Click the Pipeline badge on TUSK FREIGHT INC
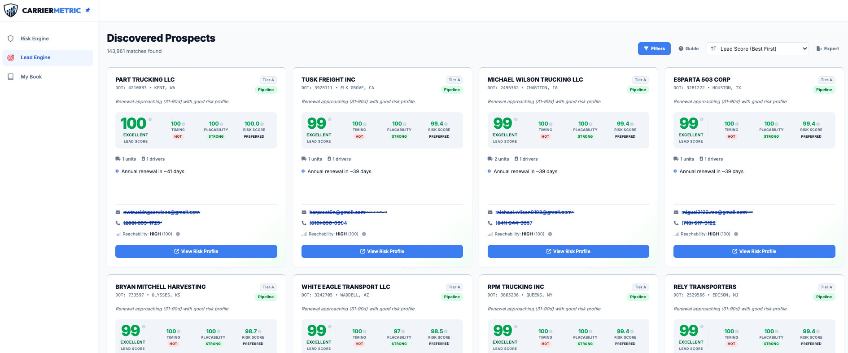Screen dimensions: 848x353 pos(452,90)
